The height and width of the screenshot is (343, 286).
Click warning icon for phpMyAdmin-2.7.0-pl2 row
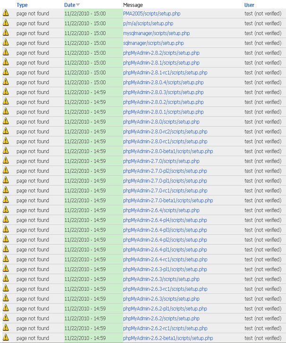6,171
